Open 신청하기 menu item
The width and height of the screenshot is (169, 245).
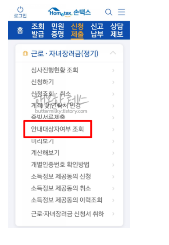pyautogui.click(x=43, y=82)
